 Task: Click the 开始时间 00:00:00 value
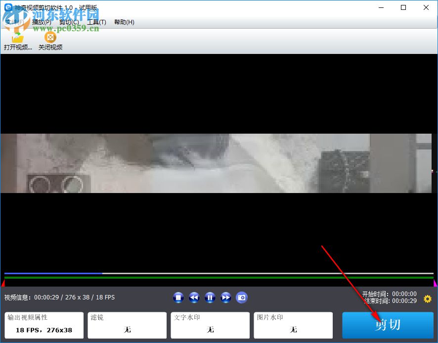[x=404, y=294]
